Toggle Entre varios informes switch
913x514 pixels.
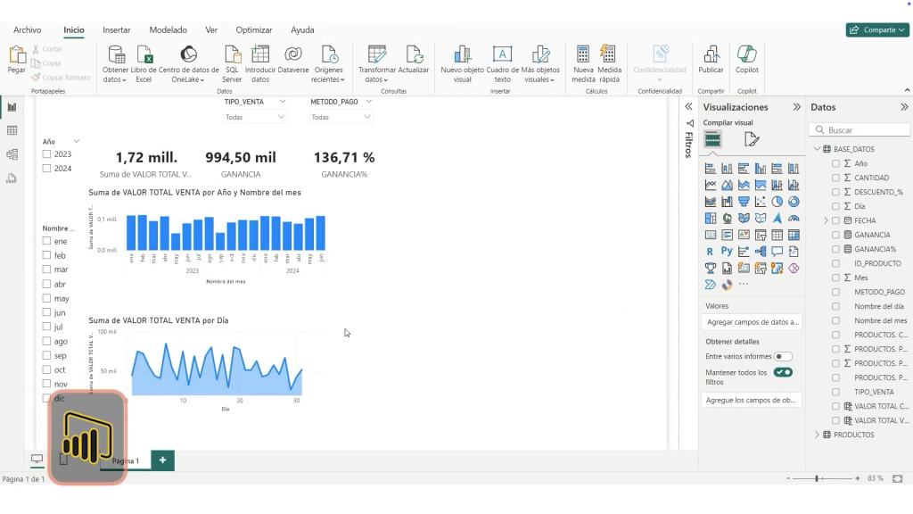[783, 356]
